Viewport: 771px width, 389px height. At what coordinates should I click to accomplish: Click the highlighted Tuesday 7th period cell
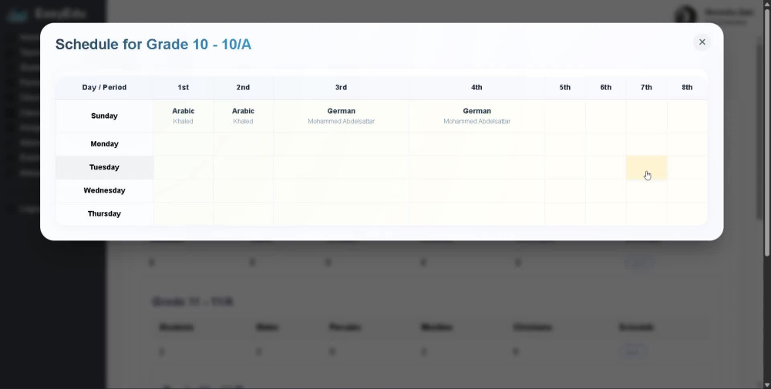(646, 167)
